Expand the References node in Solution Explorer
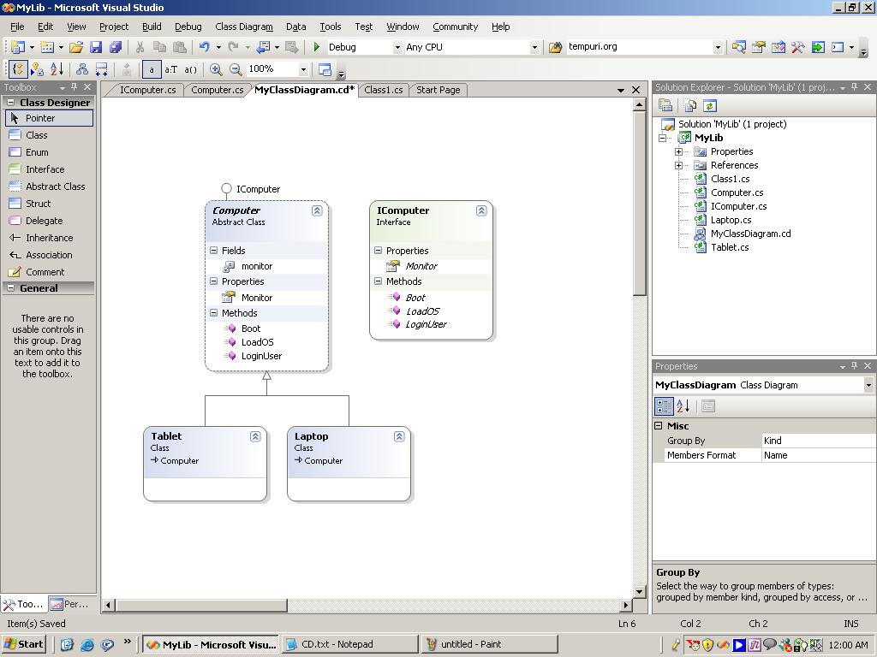This screenshot has height=657, width=877. [x=678, y=165]
